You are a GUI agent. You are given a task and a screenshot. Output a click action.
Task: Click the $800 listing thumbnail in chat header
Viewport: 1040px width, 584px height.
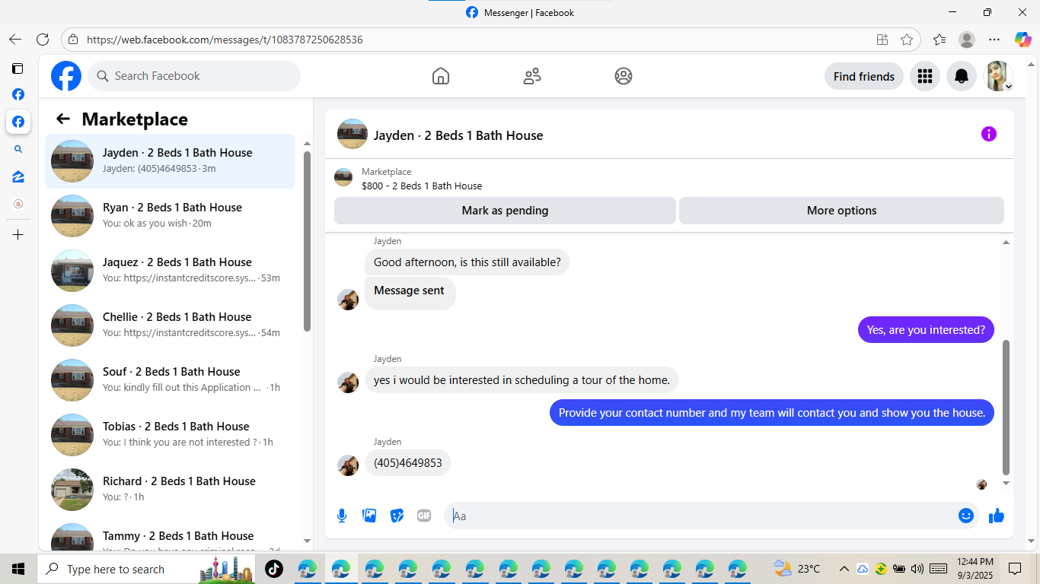pos(343,178)
